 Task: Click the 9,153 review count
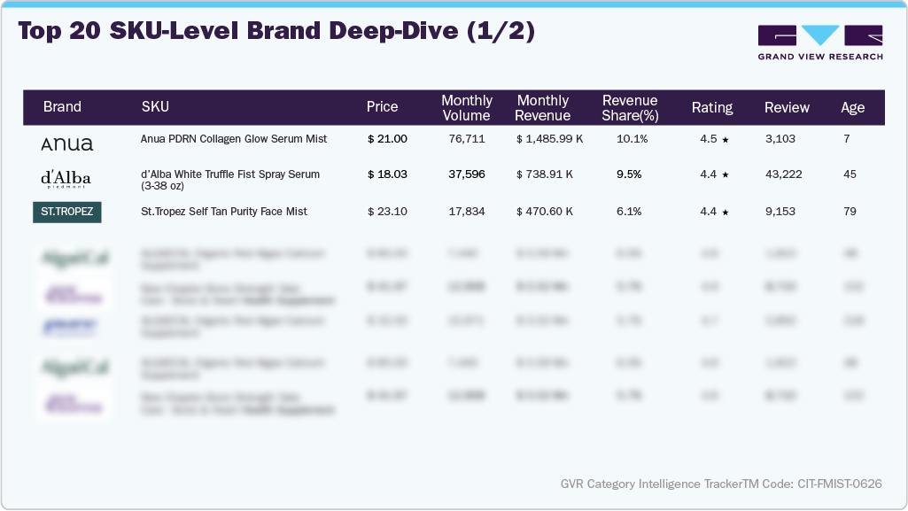[x=780, y=212]
